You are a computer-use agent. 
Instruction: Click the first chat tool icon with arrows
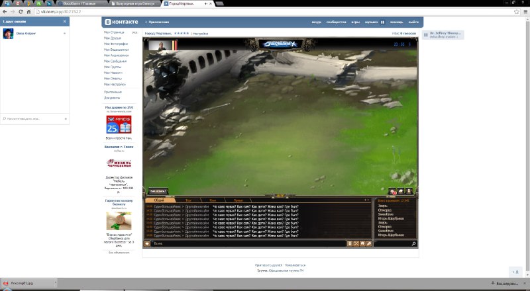350,243
